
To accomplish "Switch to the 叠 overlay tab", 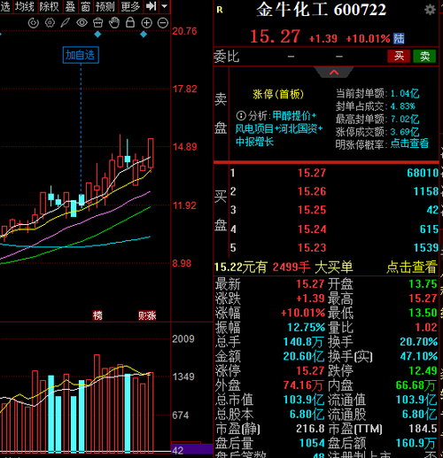I will pos(70,6).
